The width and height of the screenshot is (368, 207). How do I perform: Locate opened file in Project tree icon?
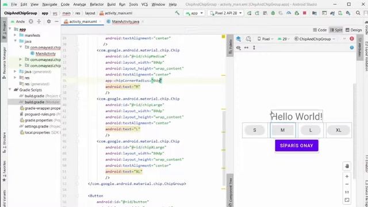tap(30, 22)
